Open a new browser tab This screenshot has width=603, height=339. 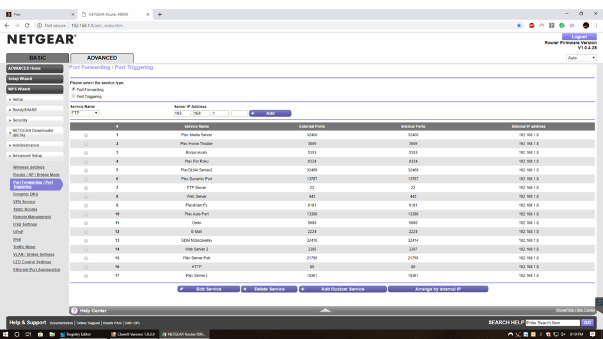coord(160,14)
